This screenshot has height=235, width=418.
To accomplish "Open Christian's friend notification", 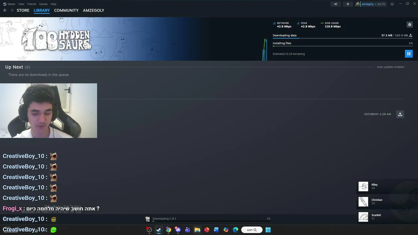I will pos(387,201).
